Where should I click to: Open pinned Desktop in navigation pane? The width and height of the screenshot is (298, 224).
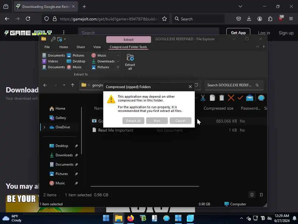pyautogui.click(x=62, y=146)
